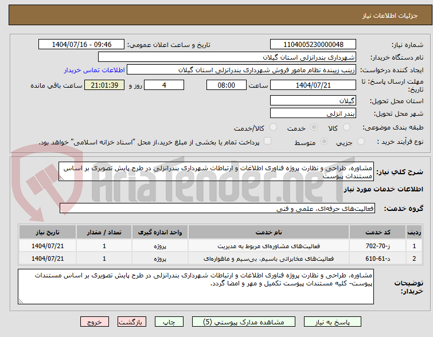The width and height of the screenshot is (433, 337).
Task: Click the deadline hour field 08:00
Action: click(x=227, y=85)
